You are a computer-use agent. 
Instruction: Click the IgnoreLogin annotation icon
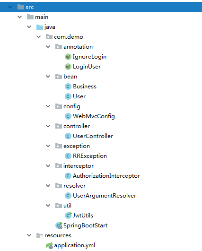68,57
